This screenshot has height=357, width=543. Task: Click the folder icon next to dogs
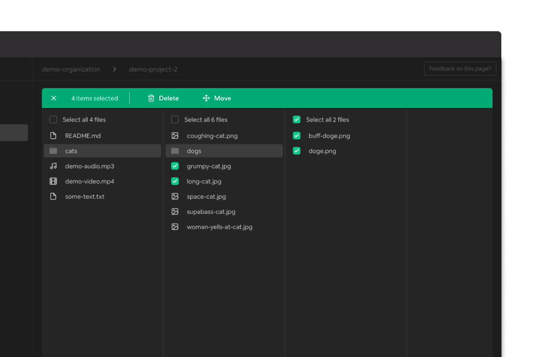click(x=175, y=151)
